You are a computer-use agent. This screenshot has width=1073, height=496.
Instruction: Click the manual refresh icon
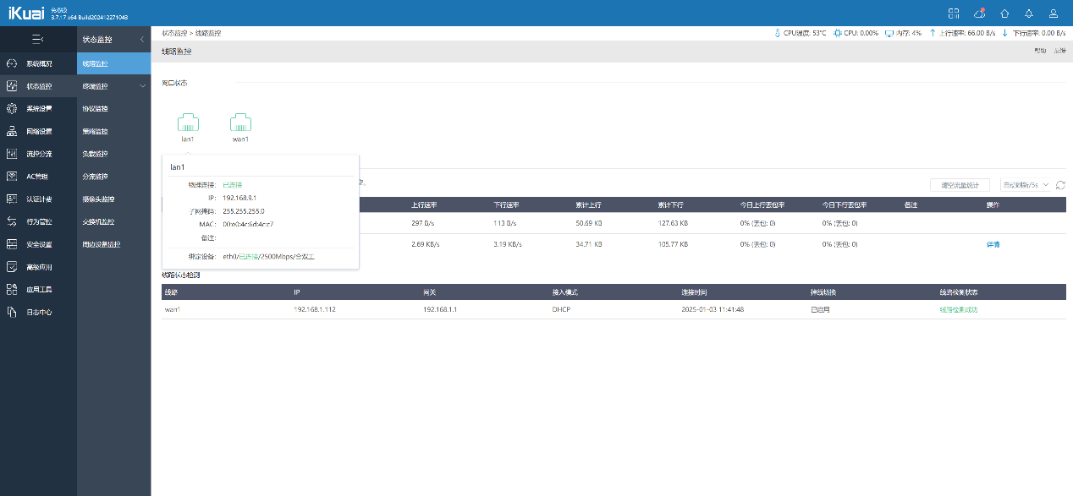pyautogui.click(x=1060, y=185)
